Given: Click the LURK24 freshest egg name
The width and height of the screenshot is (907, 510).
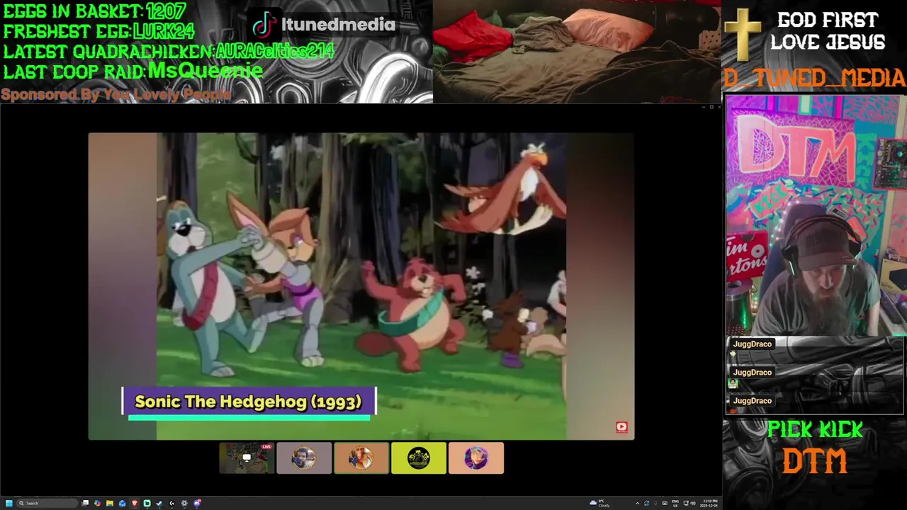Looking at the screenshot, I should point(164,31).
